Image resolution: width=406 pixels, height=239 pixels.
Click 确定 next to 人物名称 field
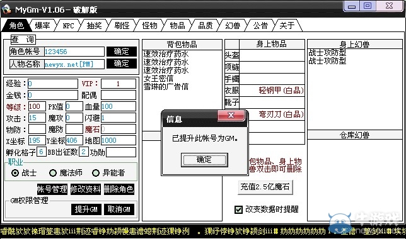122,64
